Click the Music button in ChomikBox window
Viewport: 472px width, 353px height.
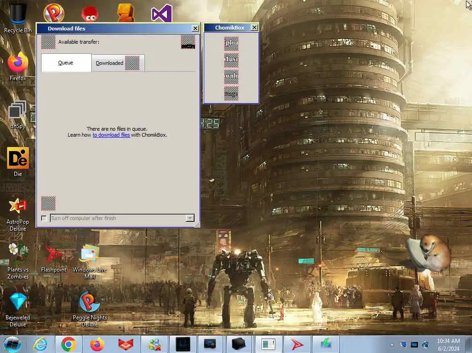tap(231, 60)
